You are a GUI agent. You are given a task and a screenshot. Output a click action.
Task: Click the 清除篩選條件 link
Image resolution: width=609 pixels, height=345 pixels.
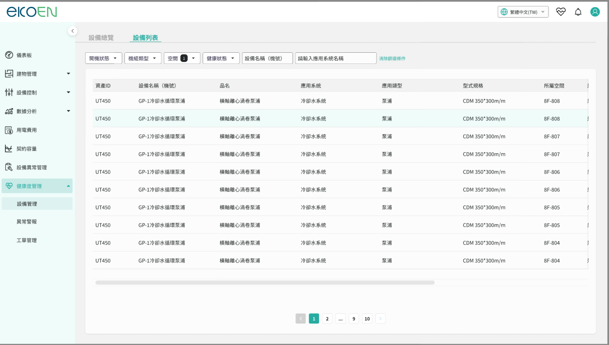(x=392, y=59)
